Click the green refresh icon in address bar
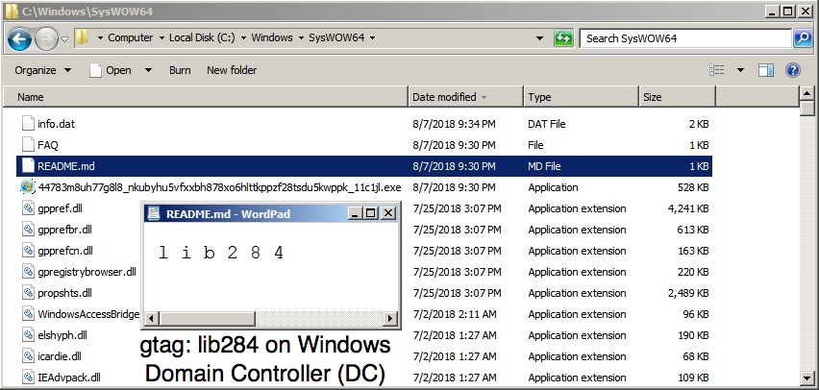Image resolution: width=819 pixels, height=390 pixels. click(x=562, y=38)
